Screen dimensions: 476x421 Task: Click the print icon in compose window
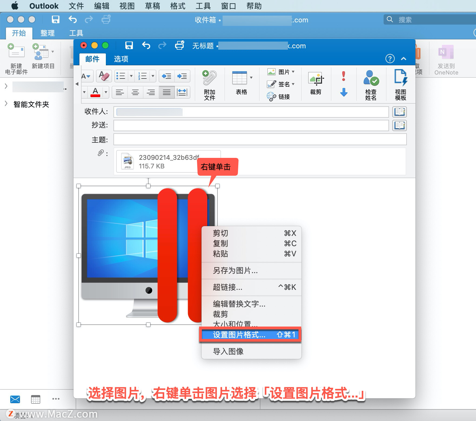pos(179,45)
